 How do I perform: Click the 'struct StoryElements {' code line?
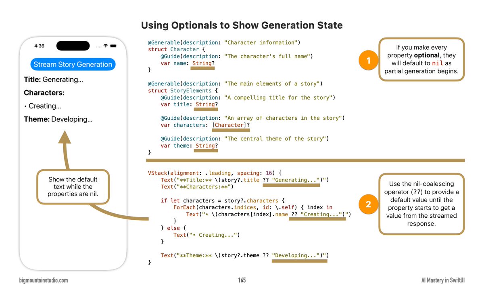(182, 90)
